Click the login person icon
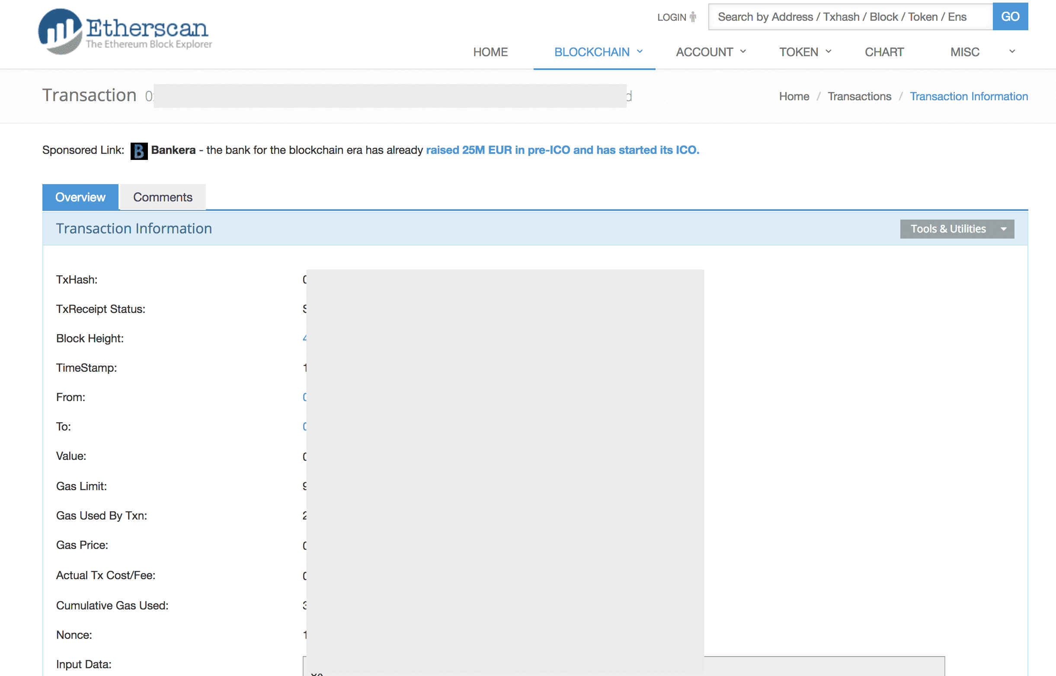This screenshot has height=676, width=1056. pos(693,17)
